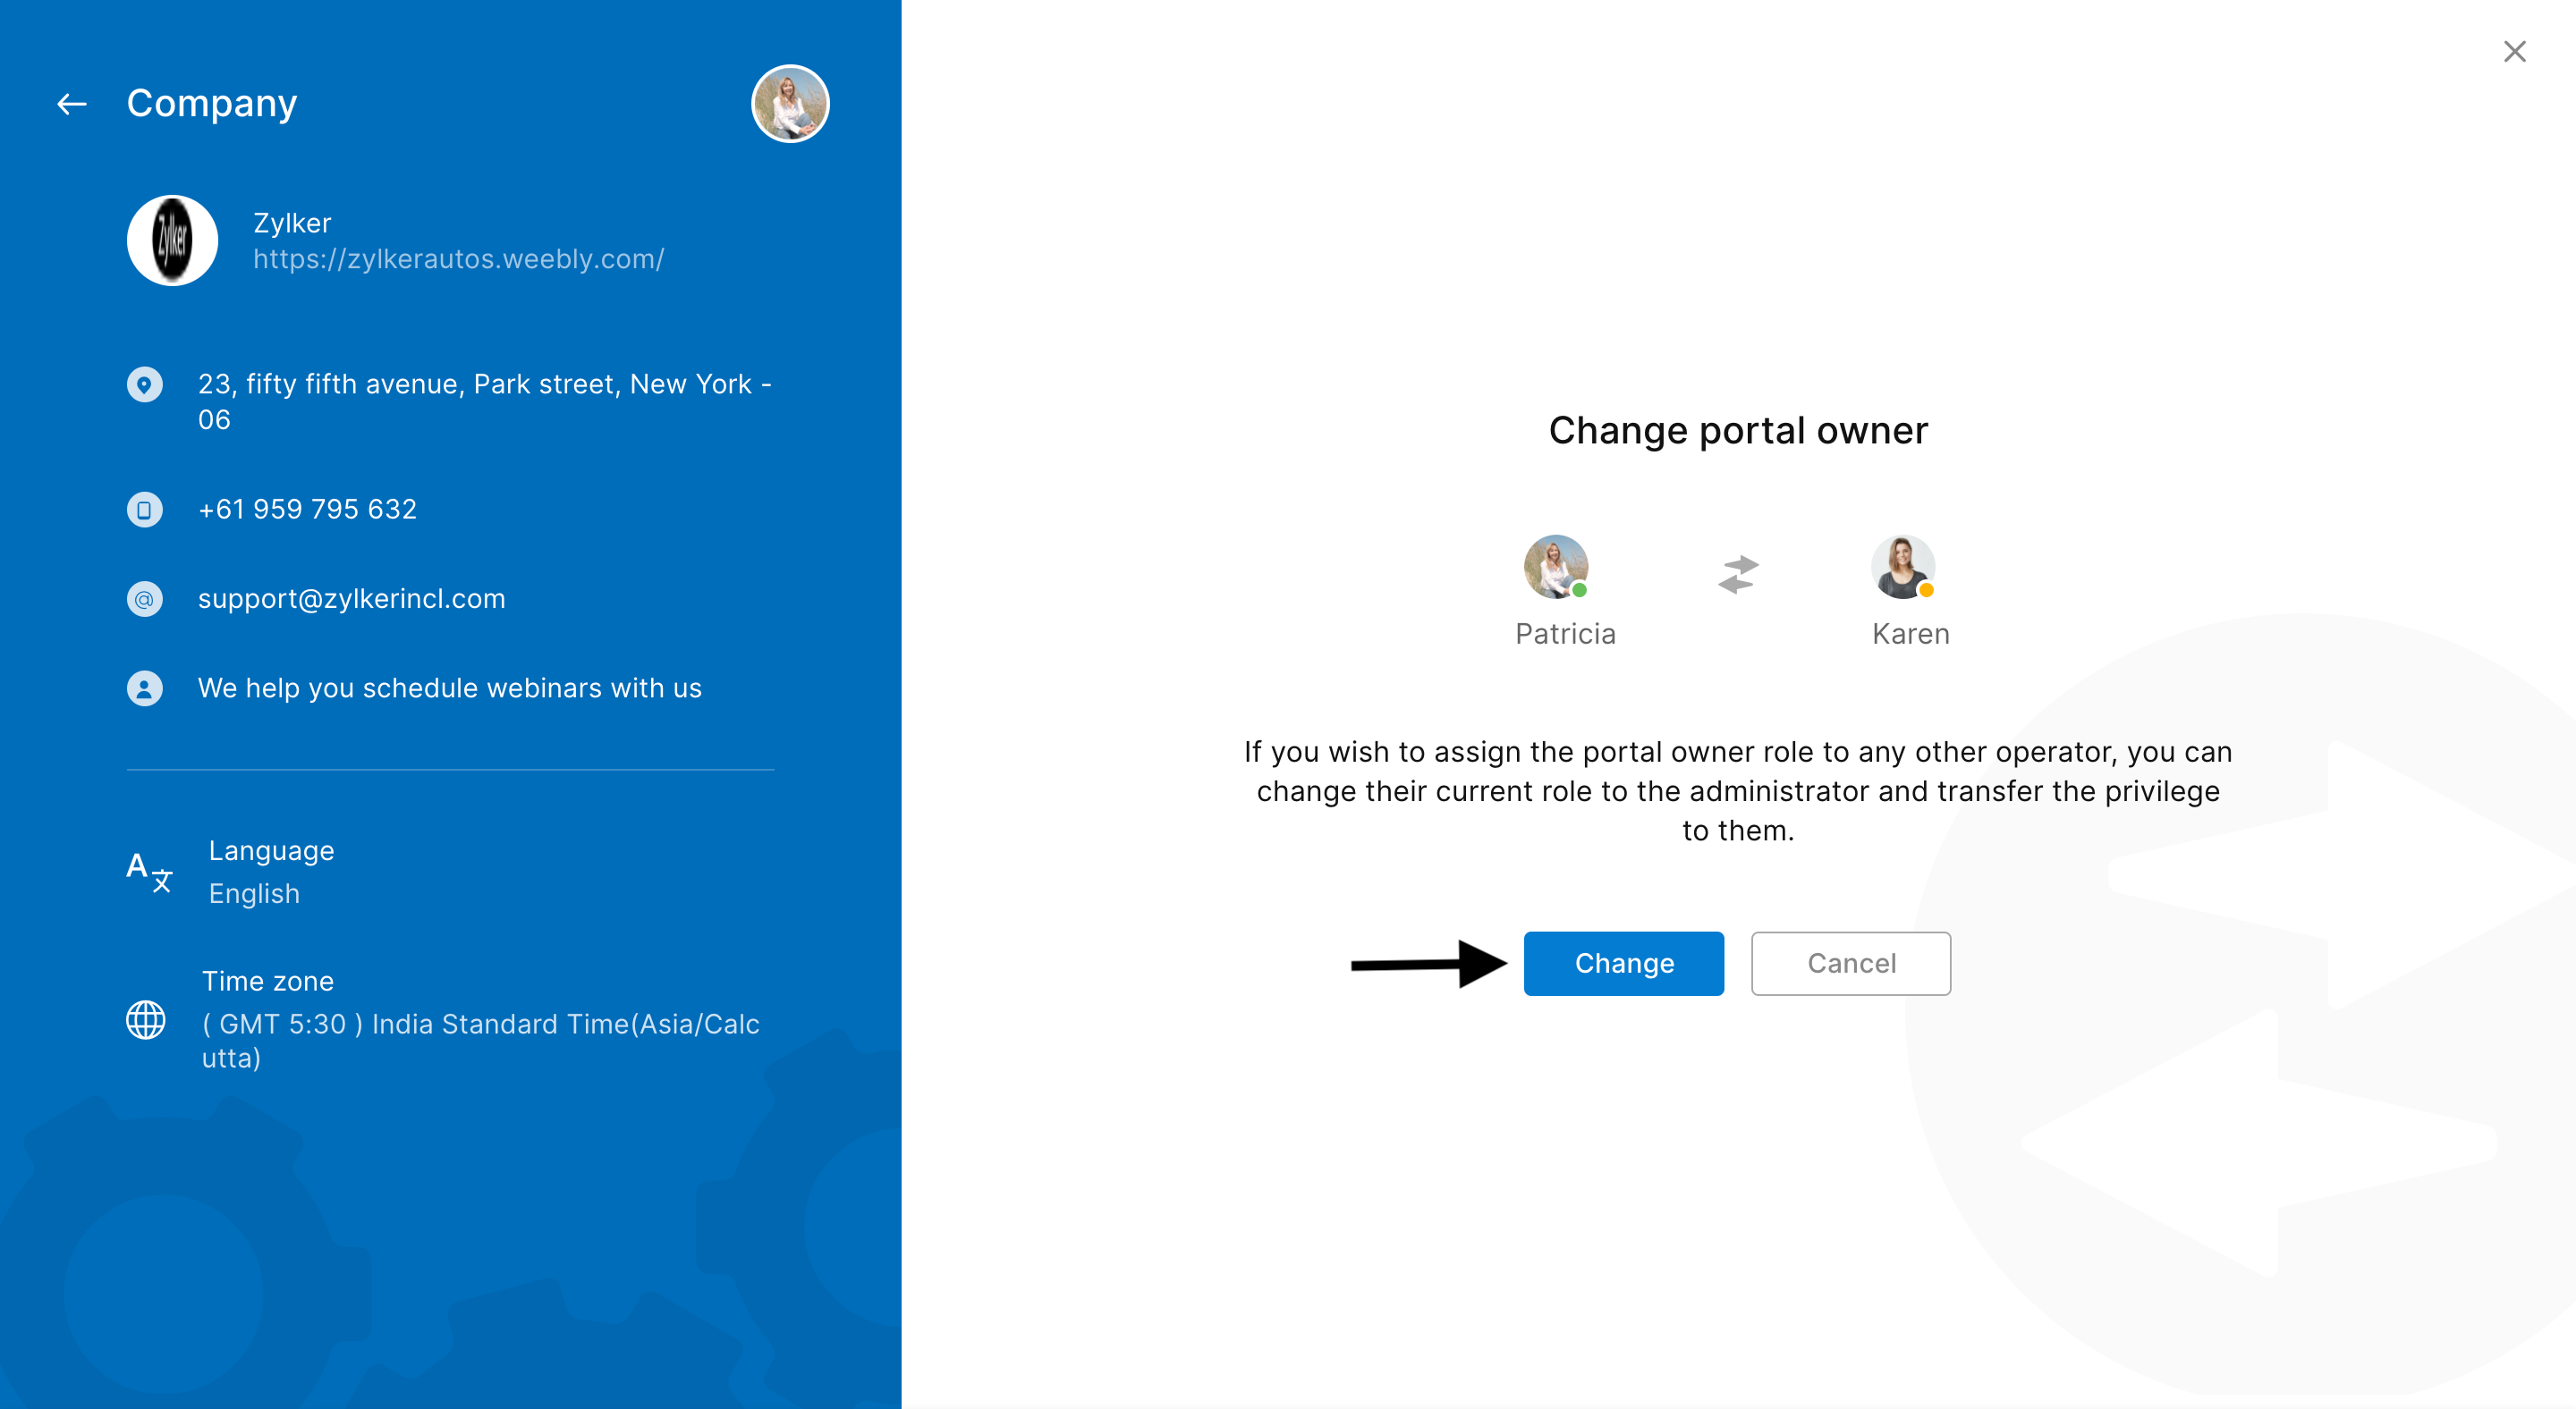The height and width of the screenshot is (1409, 2576).
Task: Click the Zylker company logo
Action: pos(172,240)
